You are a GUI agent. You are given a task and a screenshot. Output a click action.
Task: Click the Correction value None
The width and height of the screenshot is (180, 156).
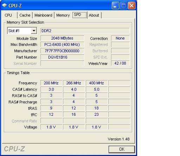click(x=120, y=38)
